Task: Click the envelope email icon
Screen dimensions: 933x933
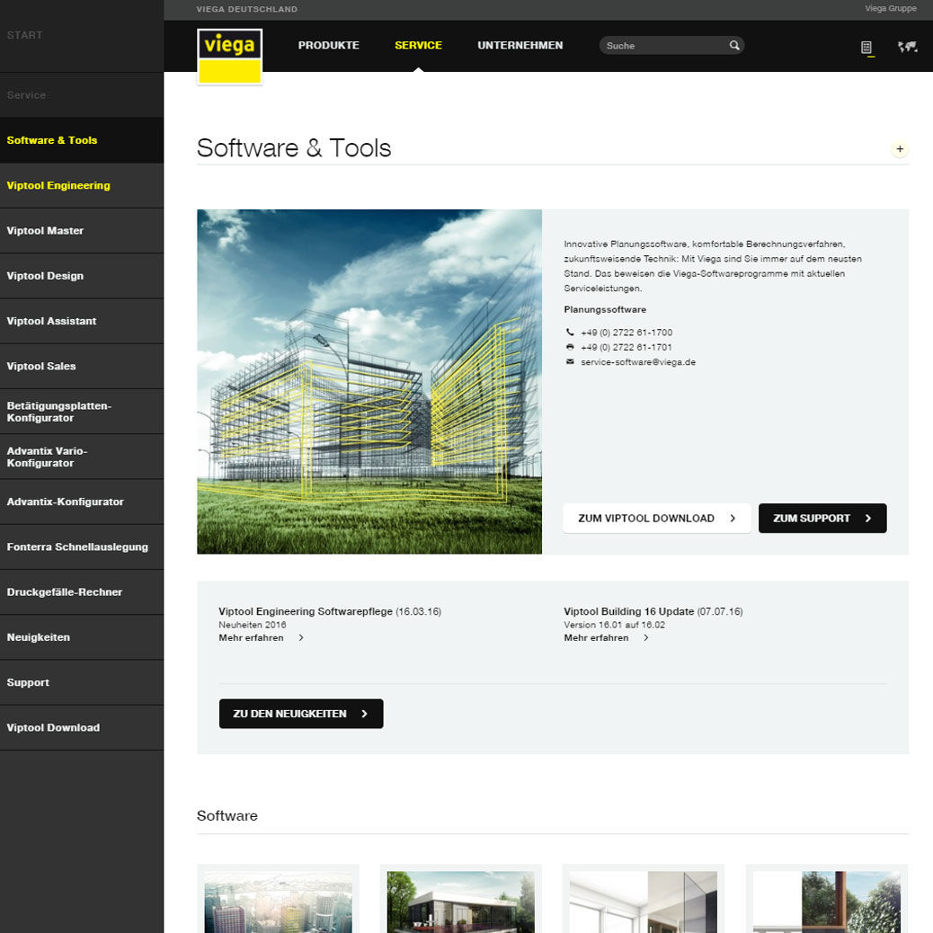Action: click(x=570, y=361)
